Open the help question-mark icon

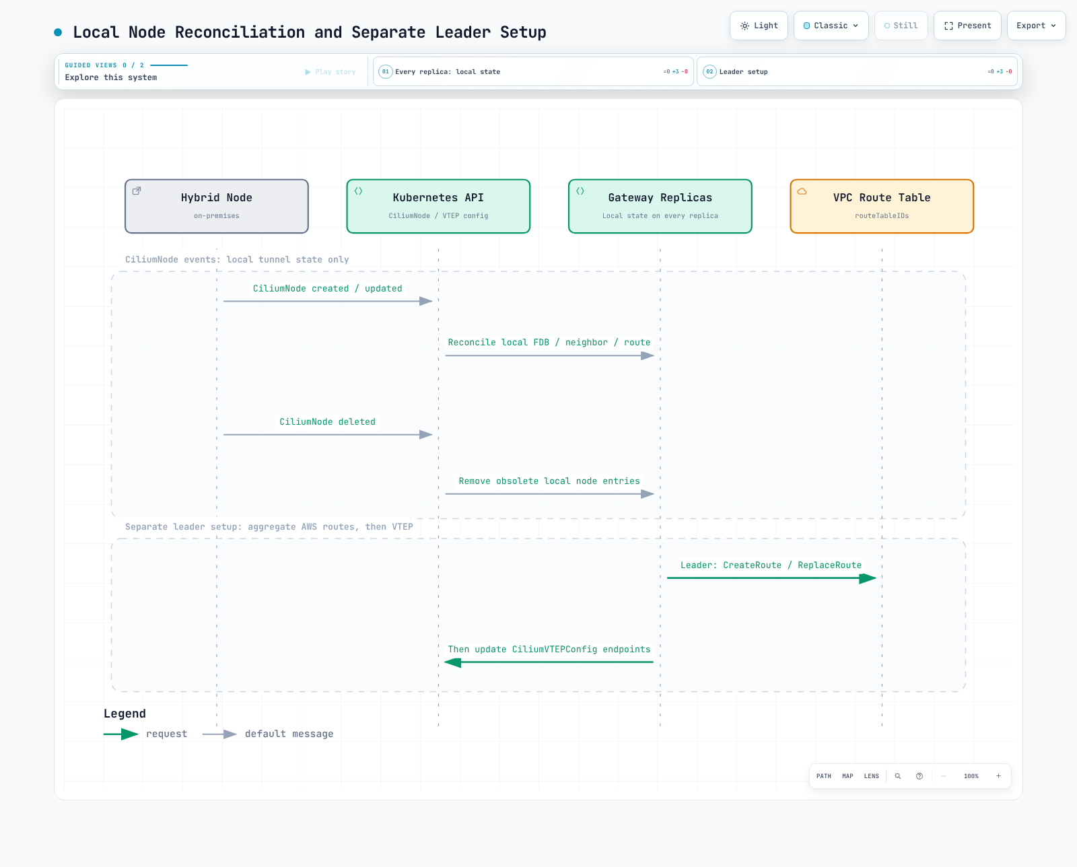[x=919, y=776]
